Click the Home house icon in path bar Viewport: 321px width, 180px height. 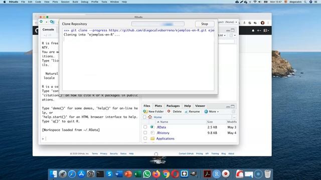pos(150,117)
